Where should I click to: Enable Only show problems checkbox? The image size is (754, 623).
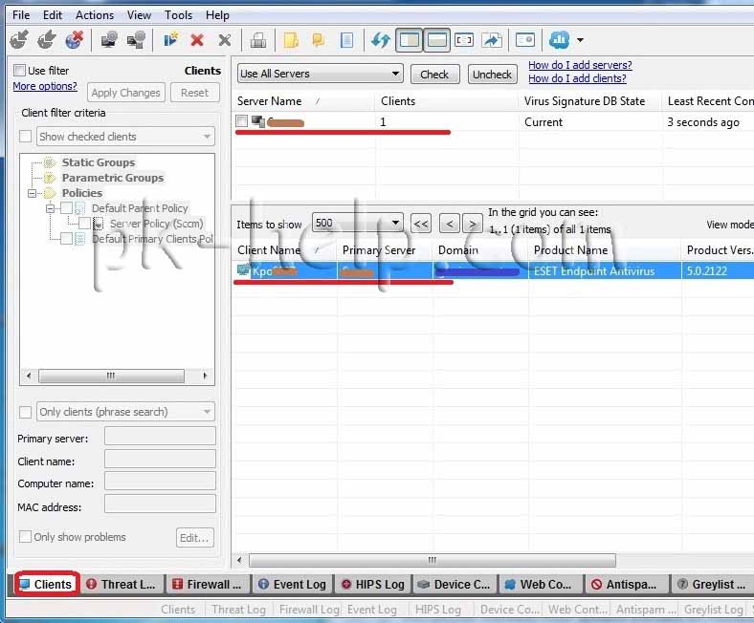[26, 537]
